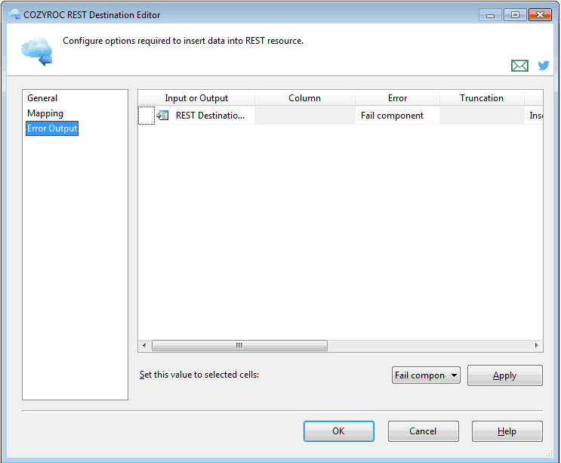The image size is (561, 463).
Task: Confirm with the OK button
Action: click(339, 431)
